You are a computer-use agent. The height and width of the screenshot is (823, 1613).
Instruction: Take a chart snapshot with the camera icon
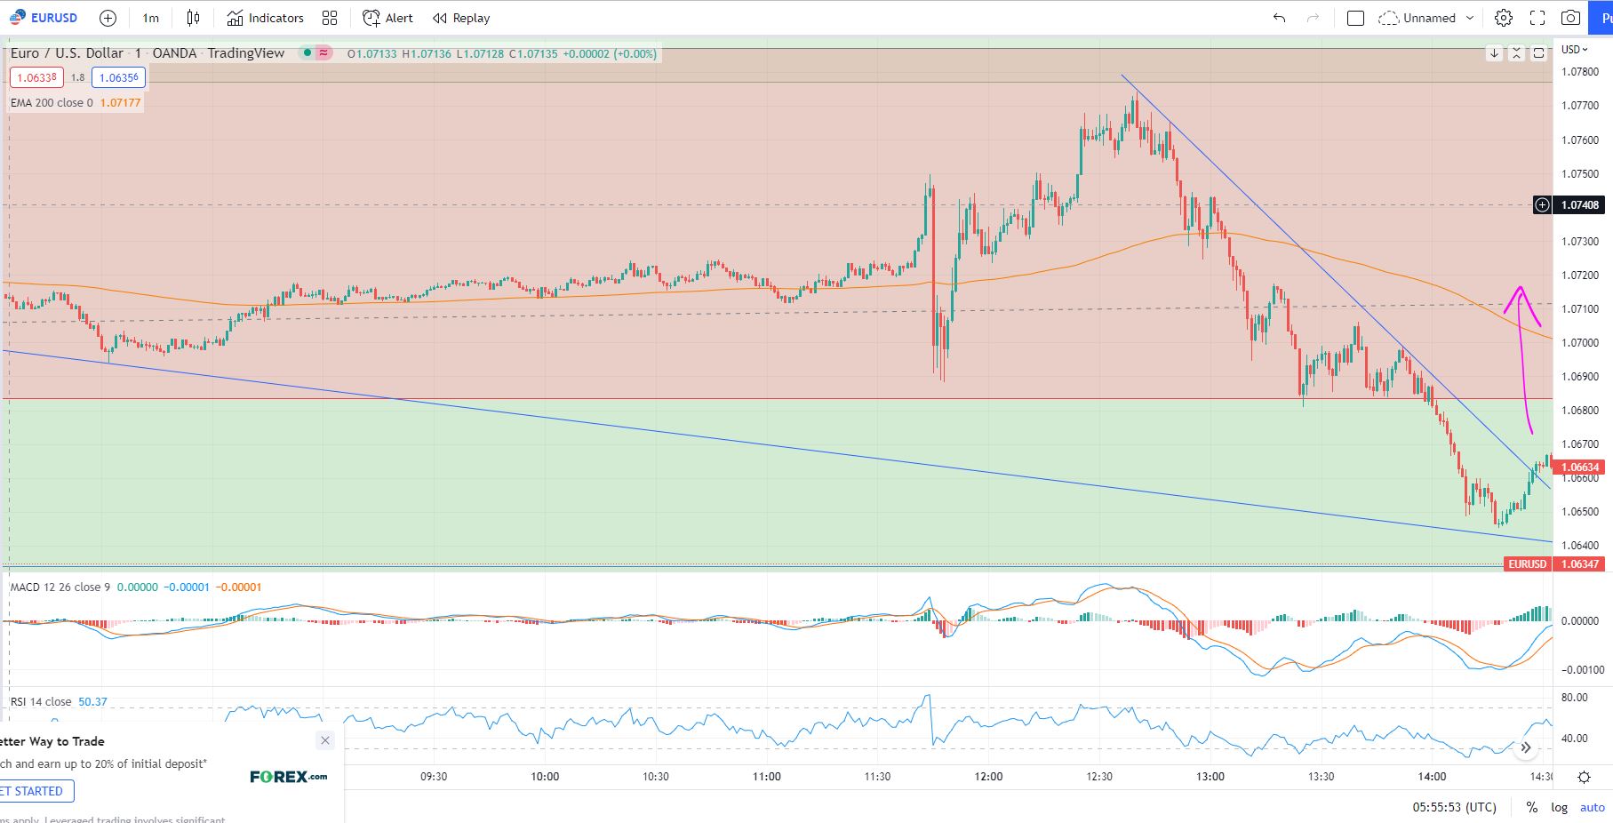[1571, 18]
